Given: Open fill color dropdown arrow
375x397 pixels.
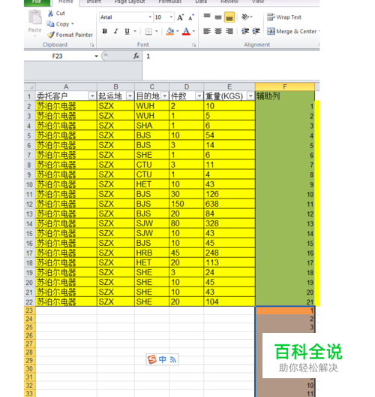Looking at the screenshot, I should click(178, 32).
